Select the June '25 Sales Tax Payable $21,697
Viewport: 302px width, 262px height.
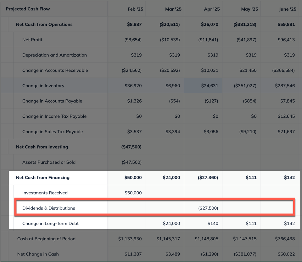click(286, 132)
